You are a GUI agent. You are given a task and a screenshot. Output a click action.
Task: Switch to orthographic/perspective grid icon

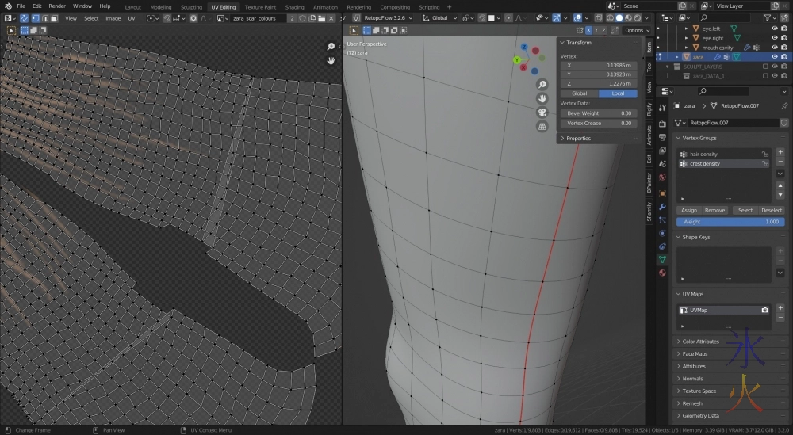(x=542, y=126)
